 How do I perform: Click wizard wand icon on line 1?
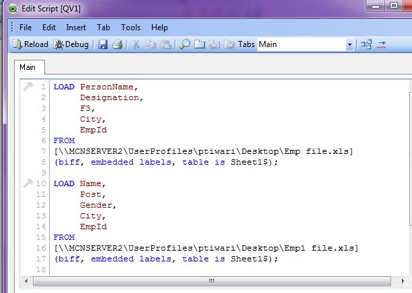click(28, 87)
